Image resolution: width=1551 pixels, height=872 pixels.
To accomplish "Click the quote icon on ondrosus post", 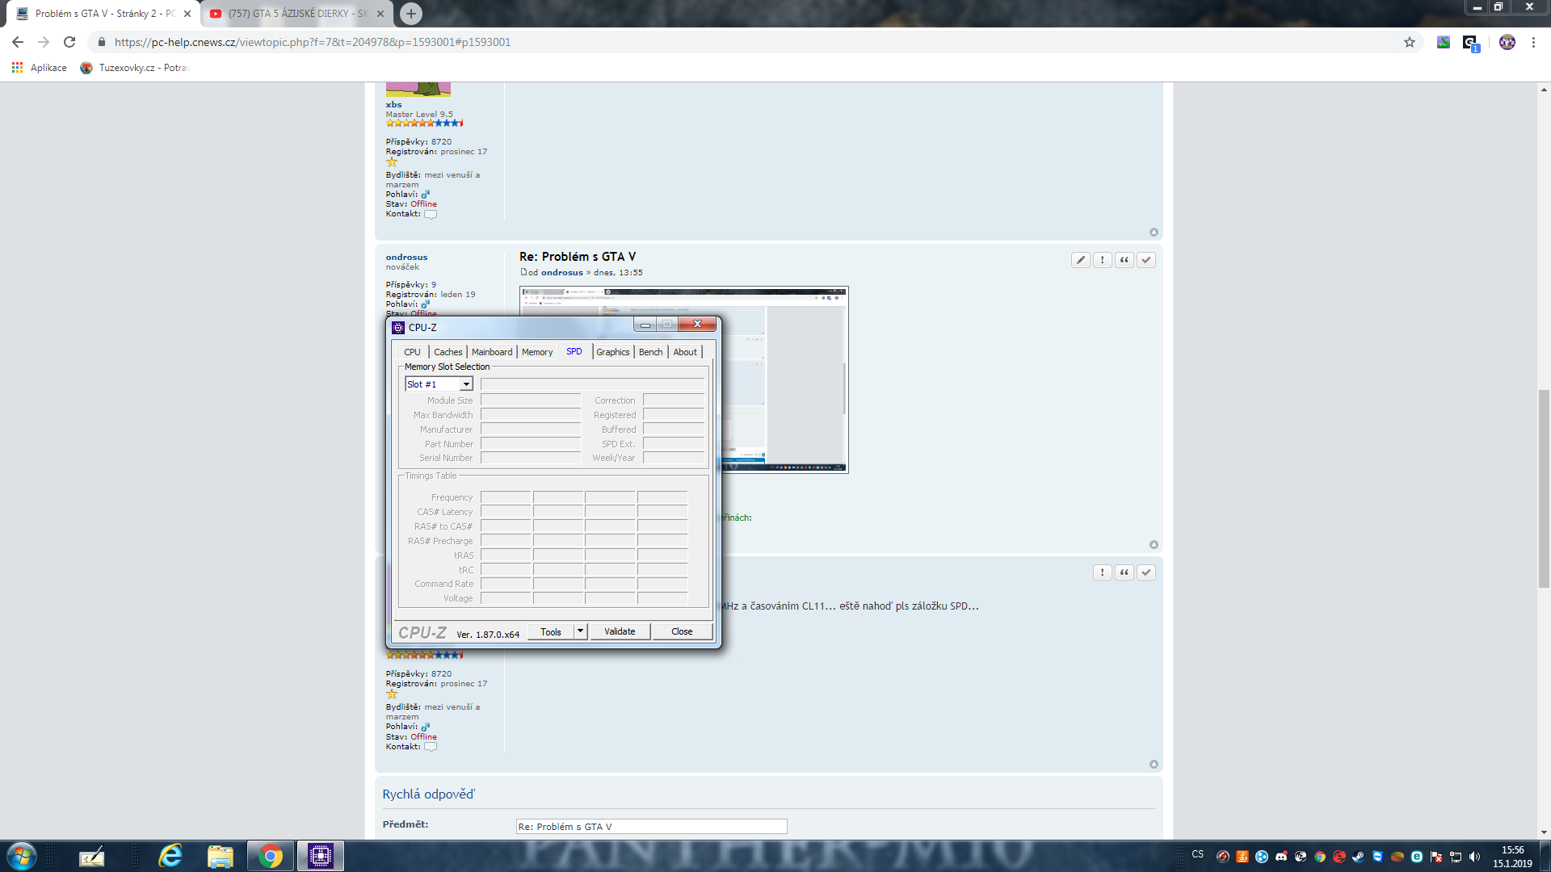I will 1124,260.
